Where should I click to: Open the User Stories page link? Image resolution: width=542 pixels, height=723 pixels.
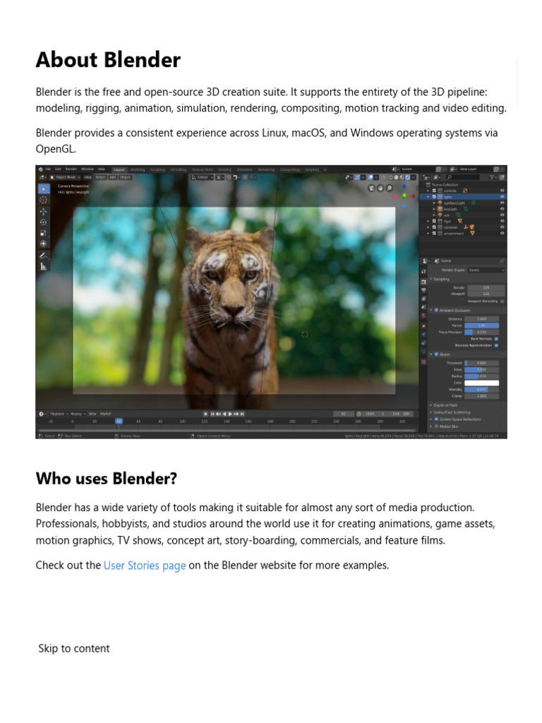(145, 566)
